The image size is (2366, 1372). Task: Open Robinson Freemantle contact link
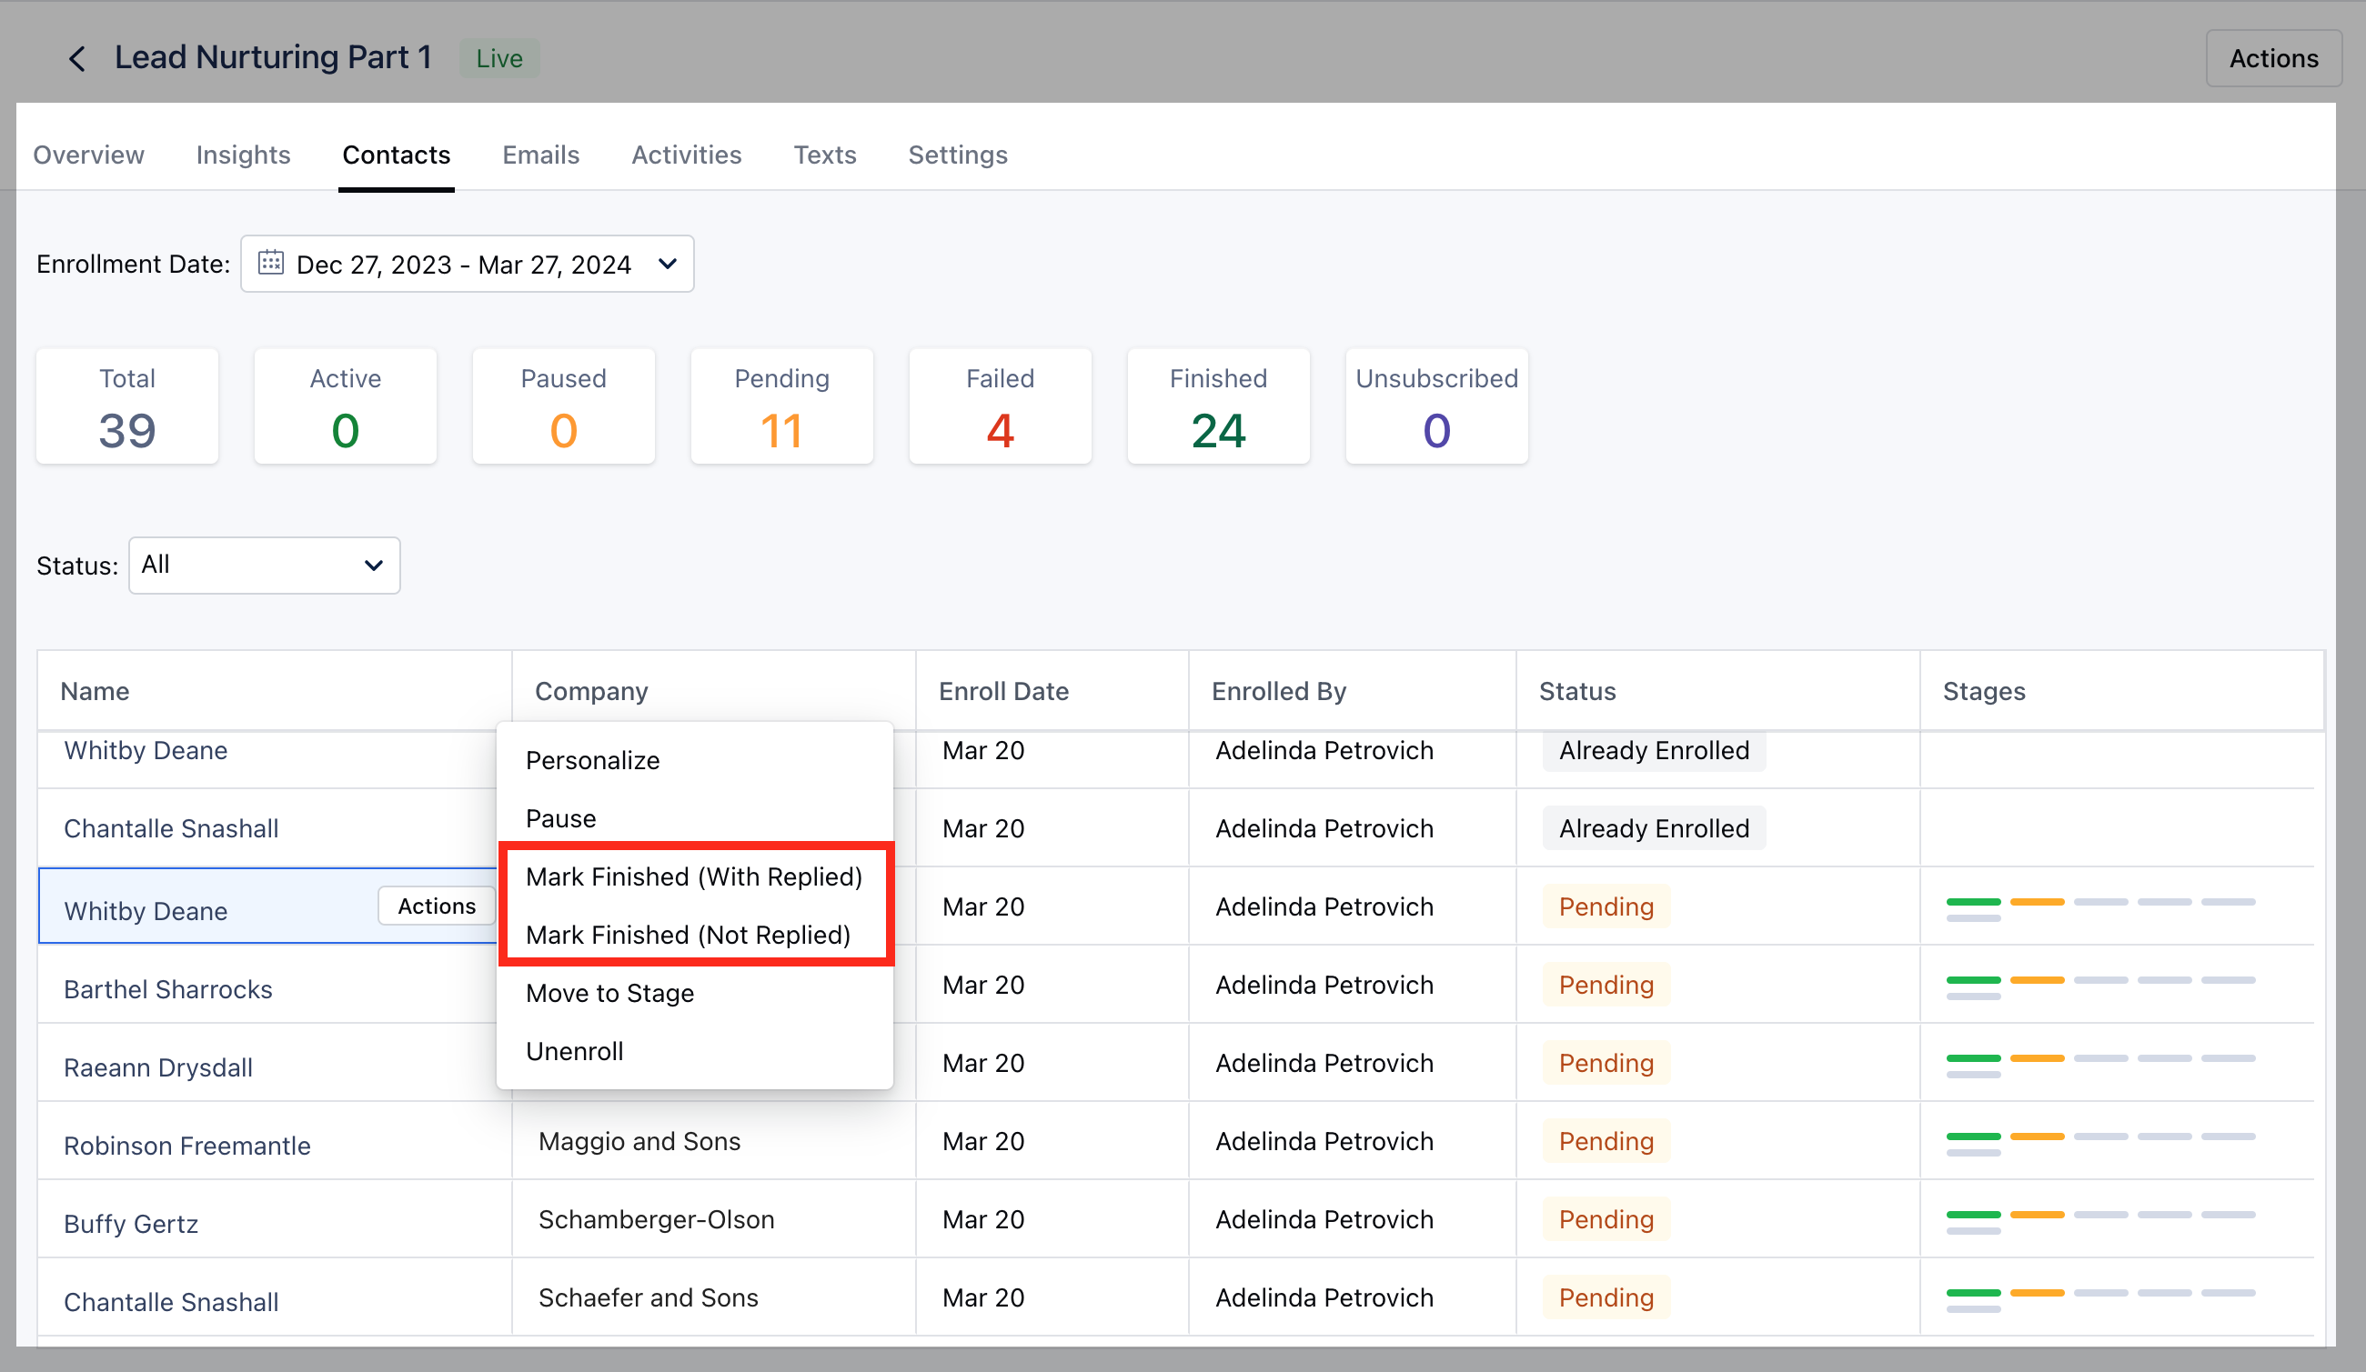(186, 1146)
